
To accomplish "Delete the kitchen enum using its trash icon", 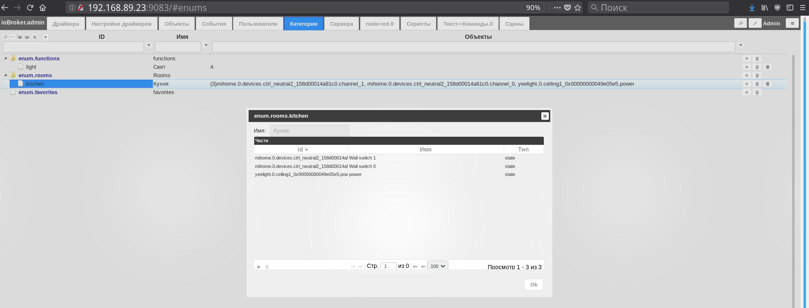I will [757, 84].
